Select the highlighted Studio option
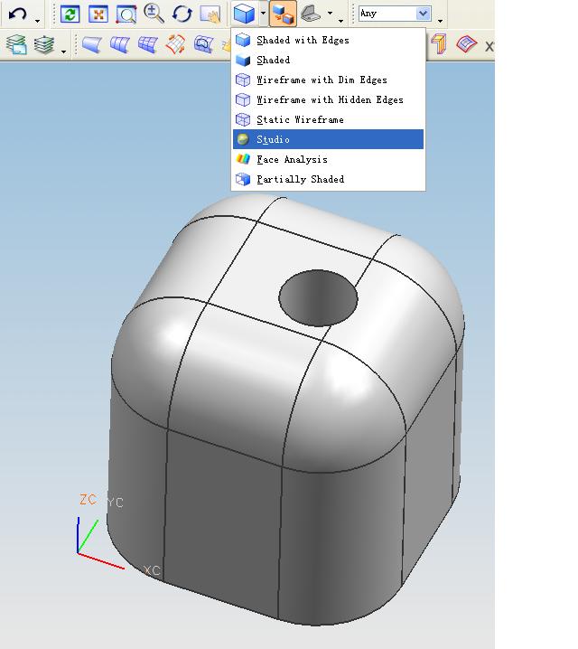 point(328,139)
